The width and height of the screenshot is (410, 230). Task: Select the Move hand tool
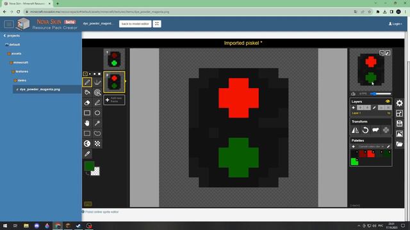(x=87, y=123)
